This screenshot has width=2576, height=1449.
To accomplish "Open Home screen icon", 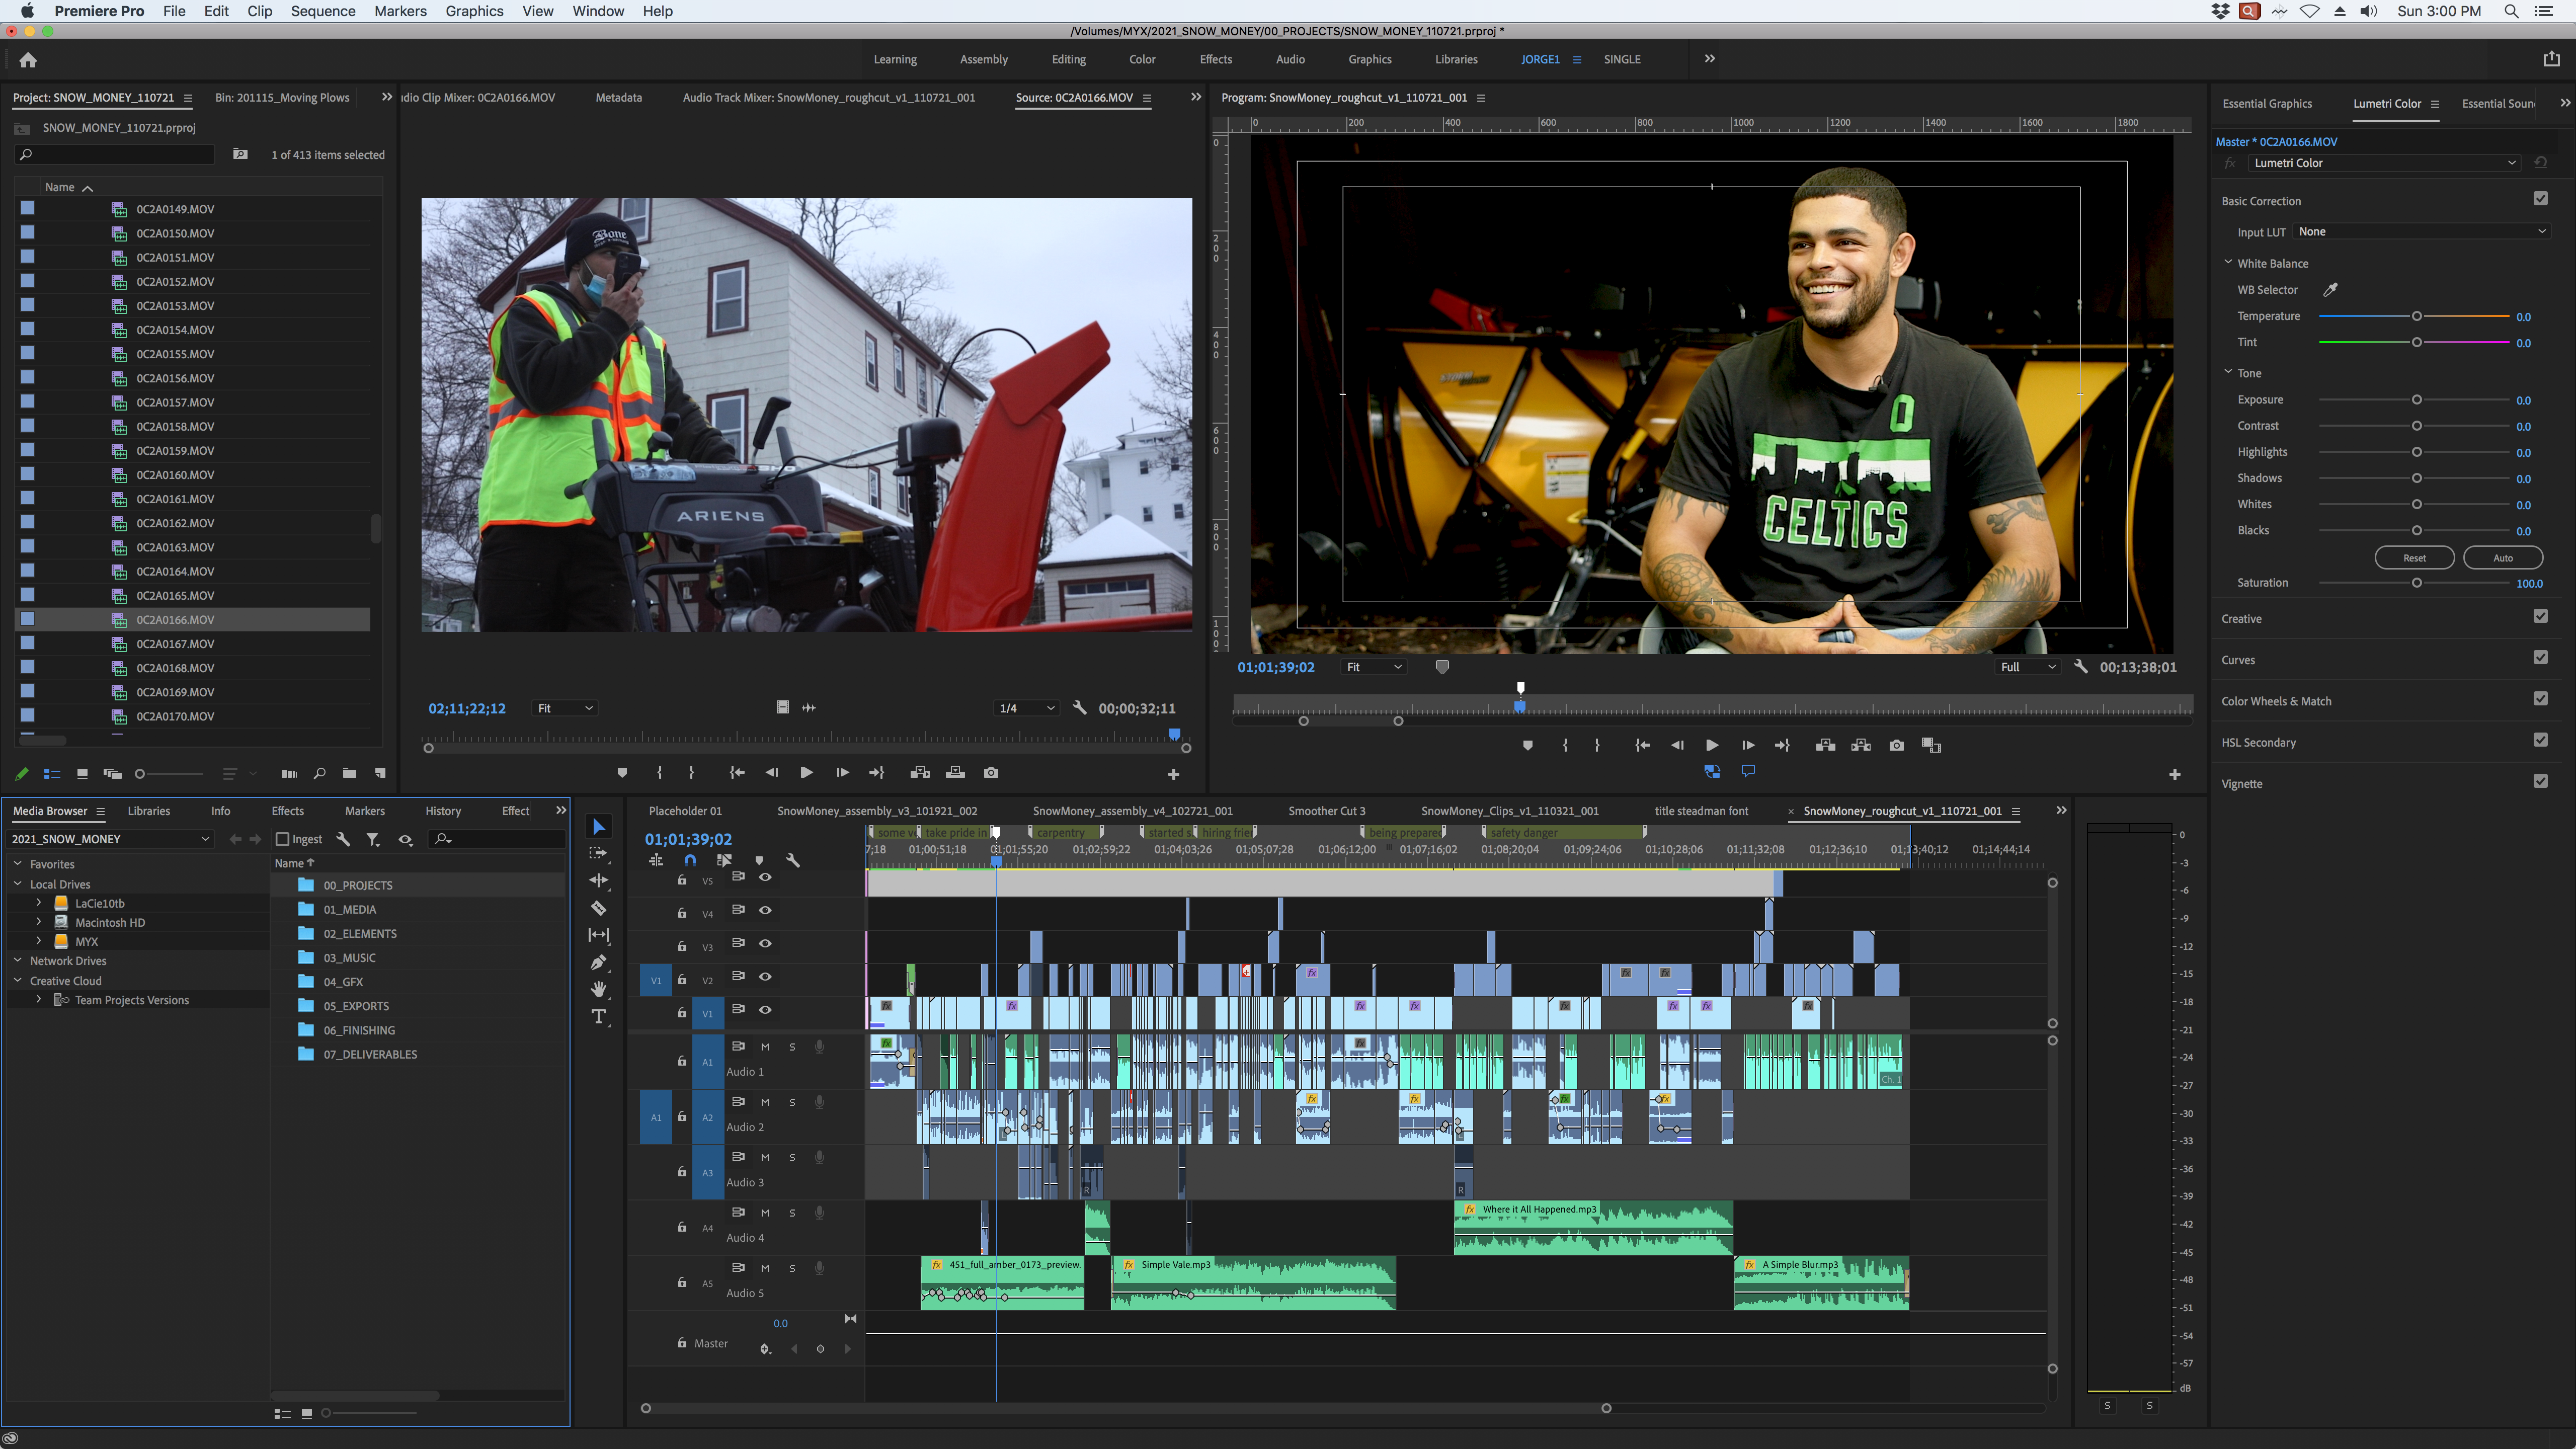I will [x=28, y=60].
